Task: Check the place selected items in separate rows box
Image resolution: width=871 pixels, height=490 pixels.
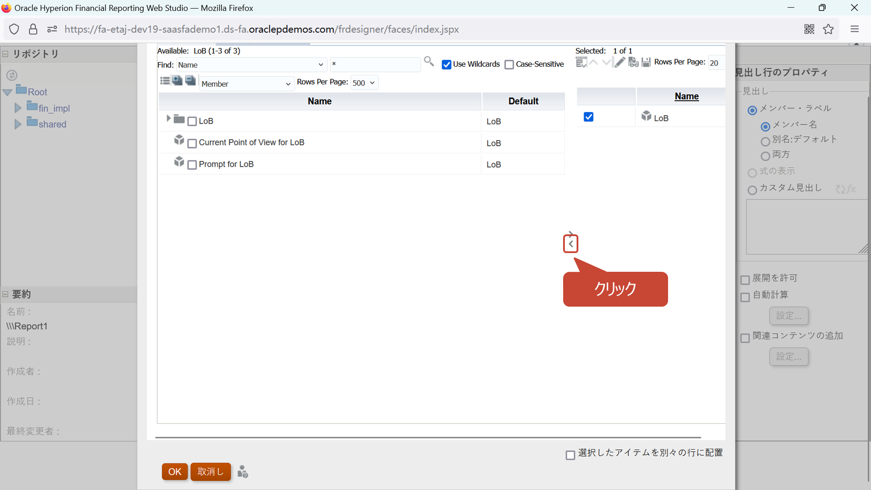Action: pos(570,455)
